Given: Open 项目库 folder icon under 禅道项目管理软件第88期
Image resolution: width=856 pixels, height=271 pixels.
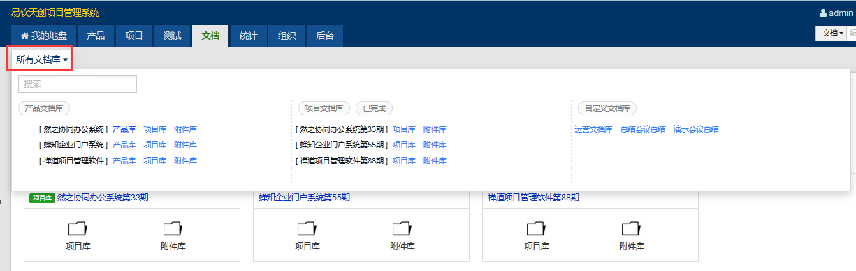Looking at the screenshot, I should click(x=537, y=228).
